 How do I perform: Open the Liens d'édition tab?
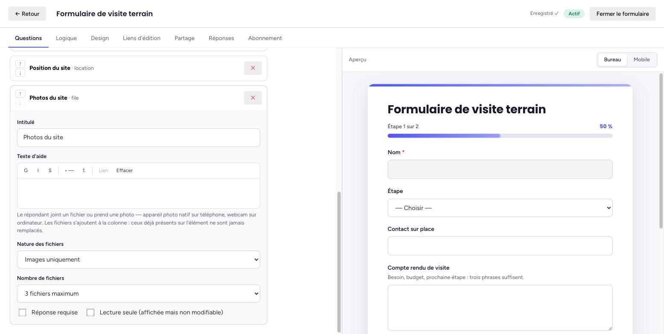(x=142, y=38)
